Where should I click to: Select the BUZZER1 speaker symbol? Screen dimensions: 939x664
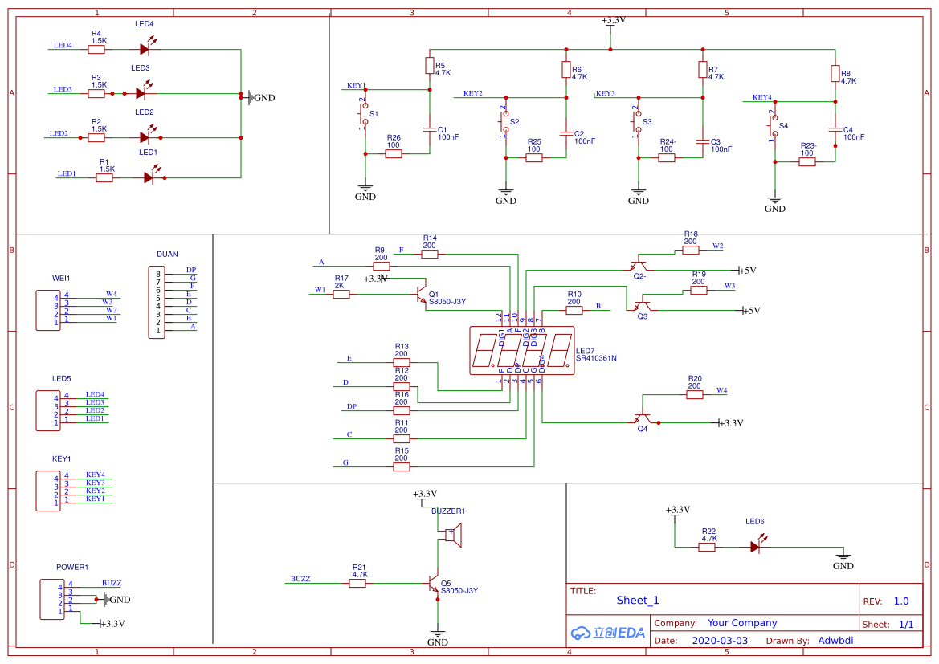tap(452, 535)
